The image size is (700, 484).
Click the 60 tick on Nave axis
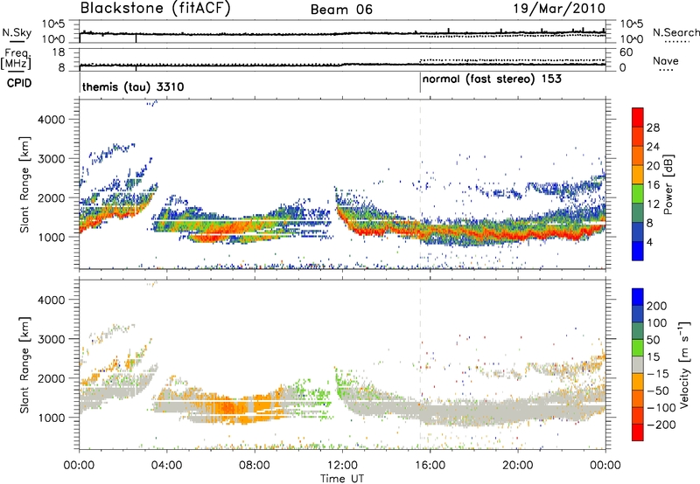(626, 52)
